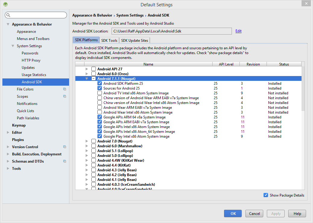Open Quick Lists settings

tap(25, 111)
